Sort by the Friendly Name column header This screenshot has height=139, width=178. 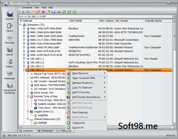pos(158,21)
